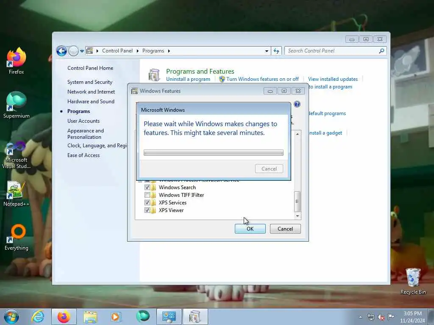This screenshot has height=325, width=434.
Task: Open Windows Media Player from the taskbar
Action: pyautogui.click(x=115, y=317)
